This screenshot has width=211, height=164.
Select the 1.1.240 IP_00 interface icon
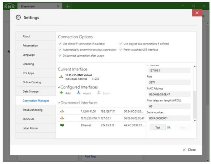pyautogui.click(x=62, y=111)
